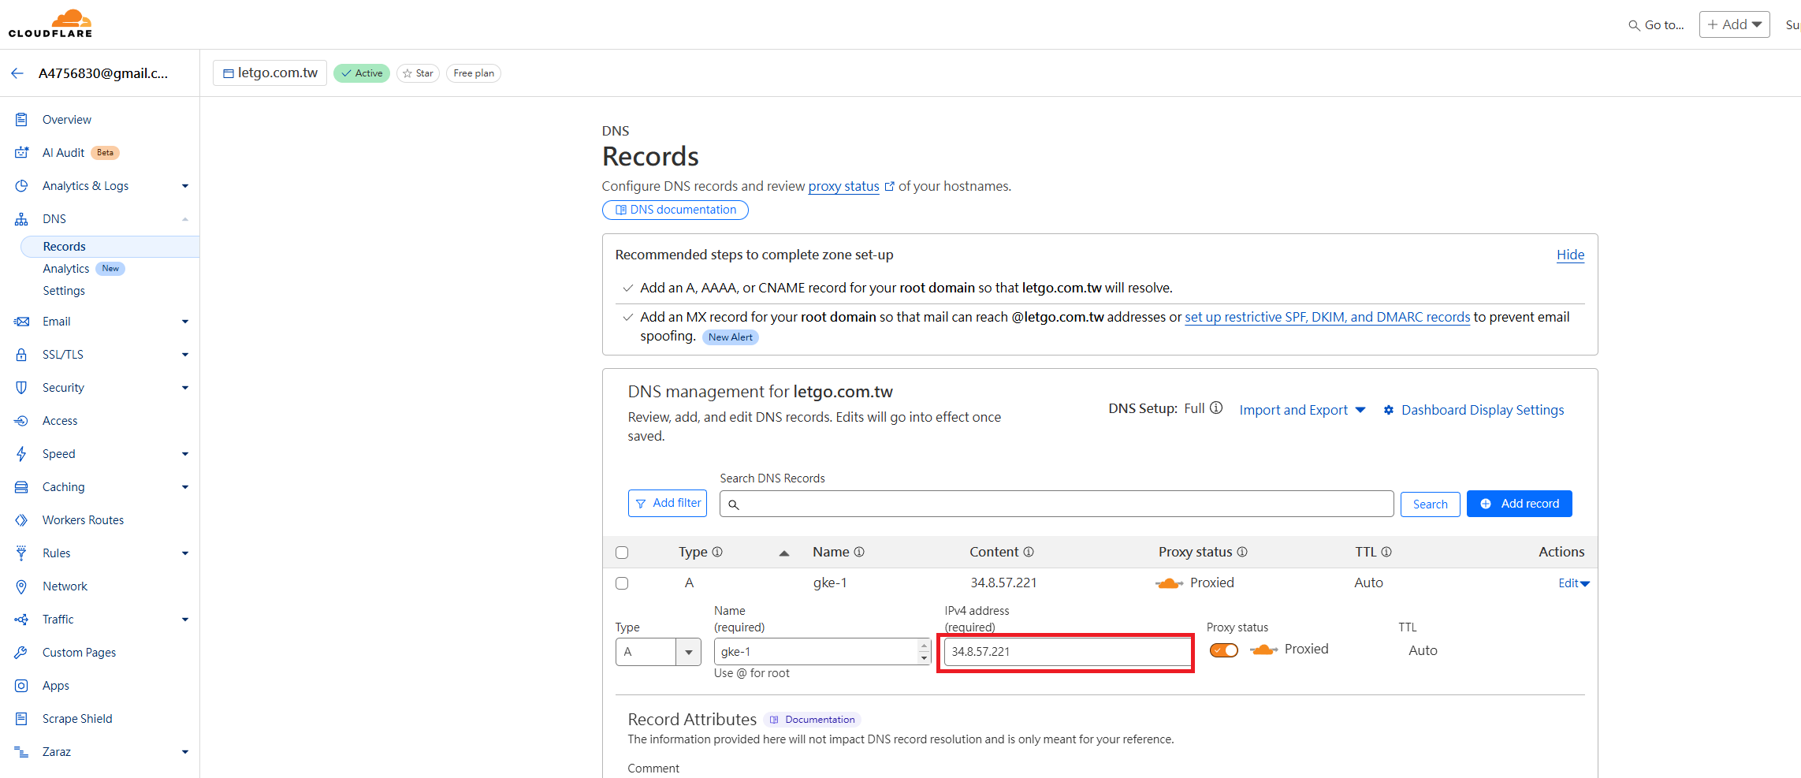
Task: Click the Cloudflare logo
Action: click(x=50, y=23)
